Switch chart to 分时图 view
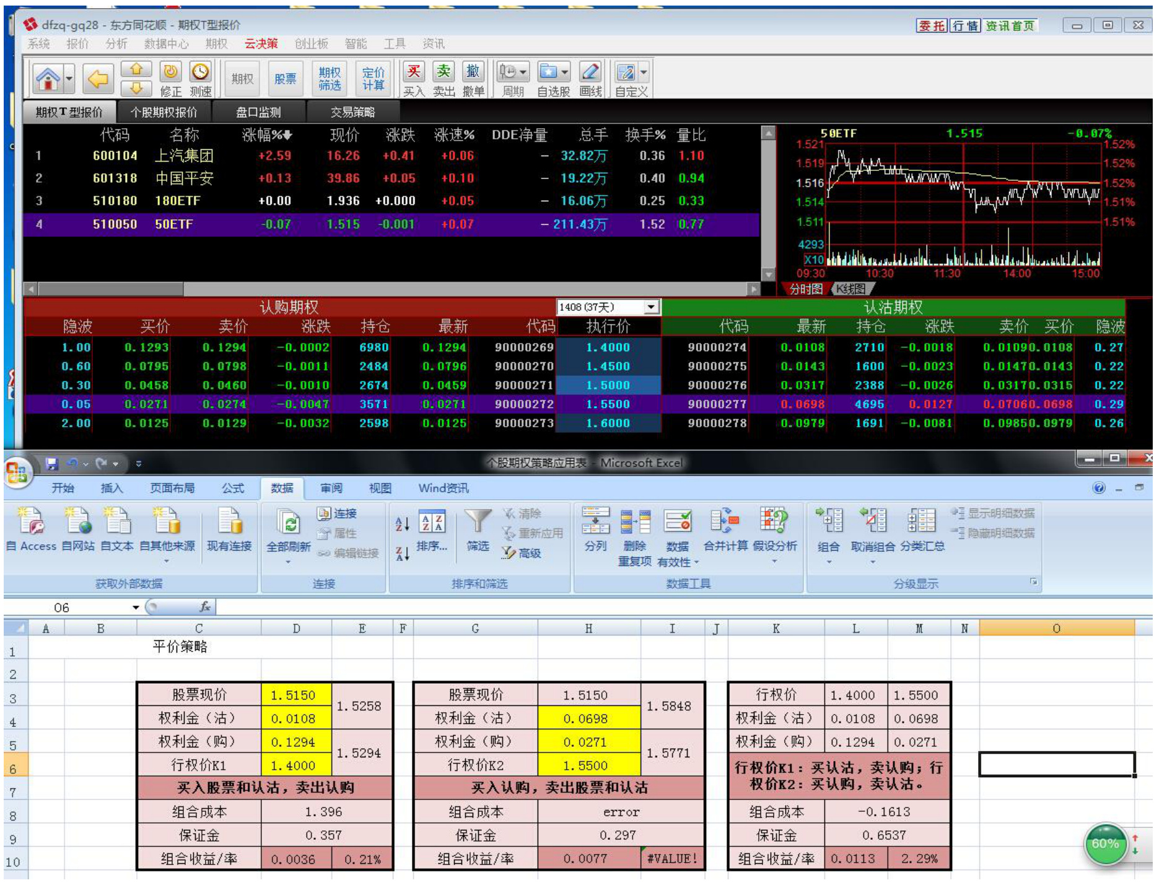This screenshot has height=888, width=1154. (x=806, y=289)
